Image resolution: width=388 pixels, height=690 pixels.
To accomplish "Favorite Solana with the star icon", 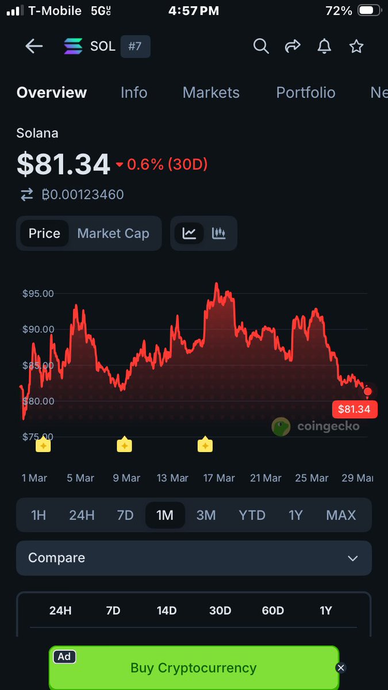I will point(356,47).
